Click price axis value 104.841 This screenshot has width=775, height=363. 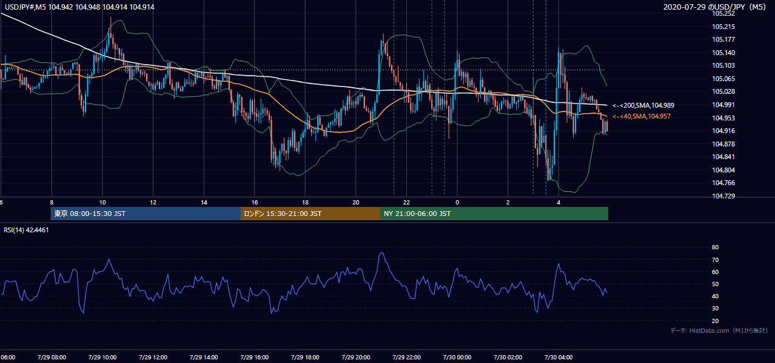(x=723, y=157)
